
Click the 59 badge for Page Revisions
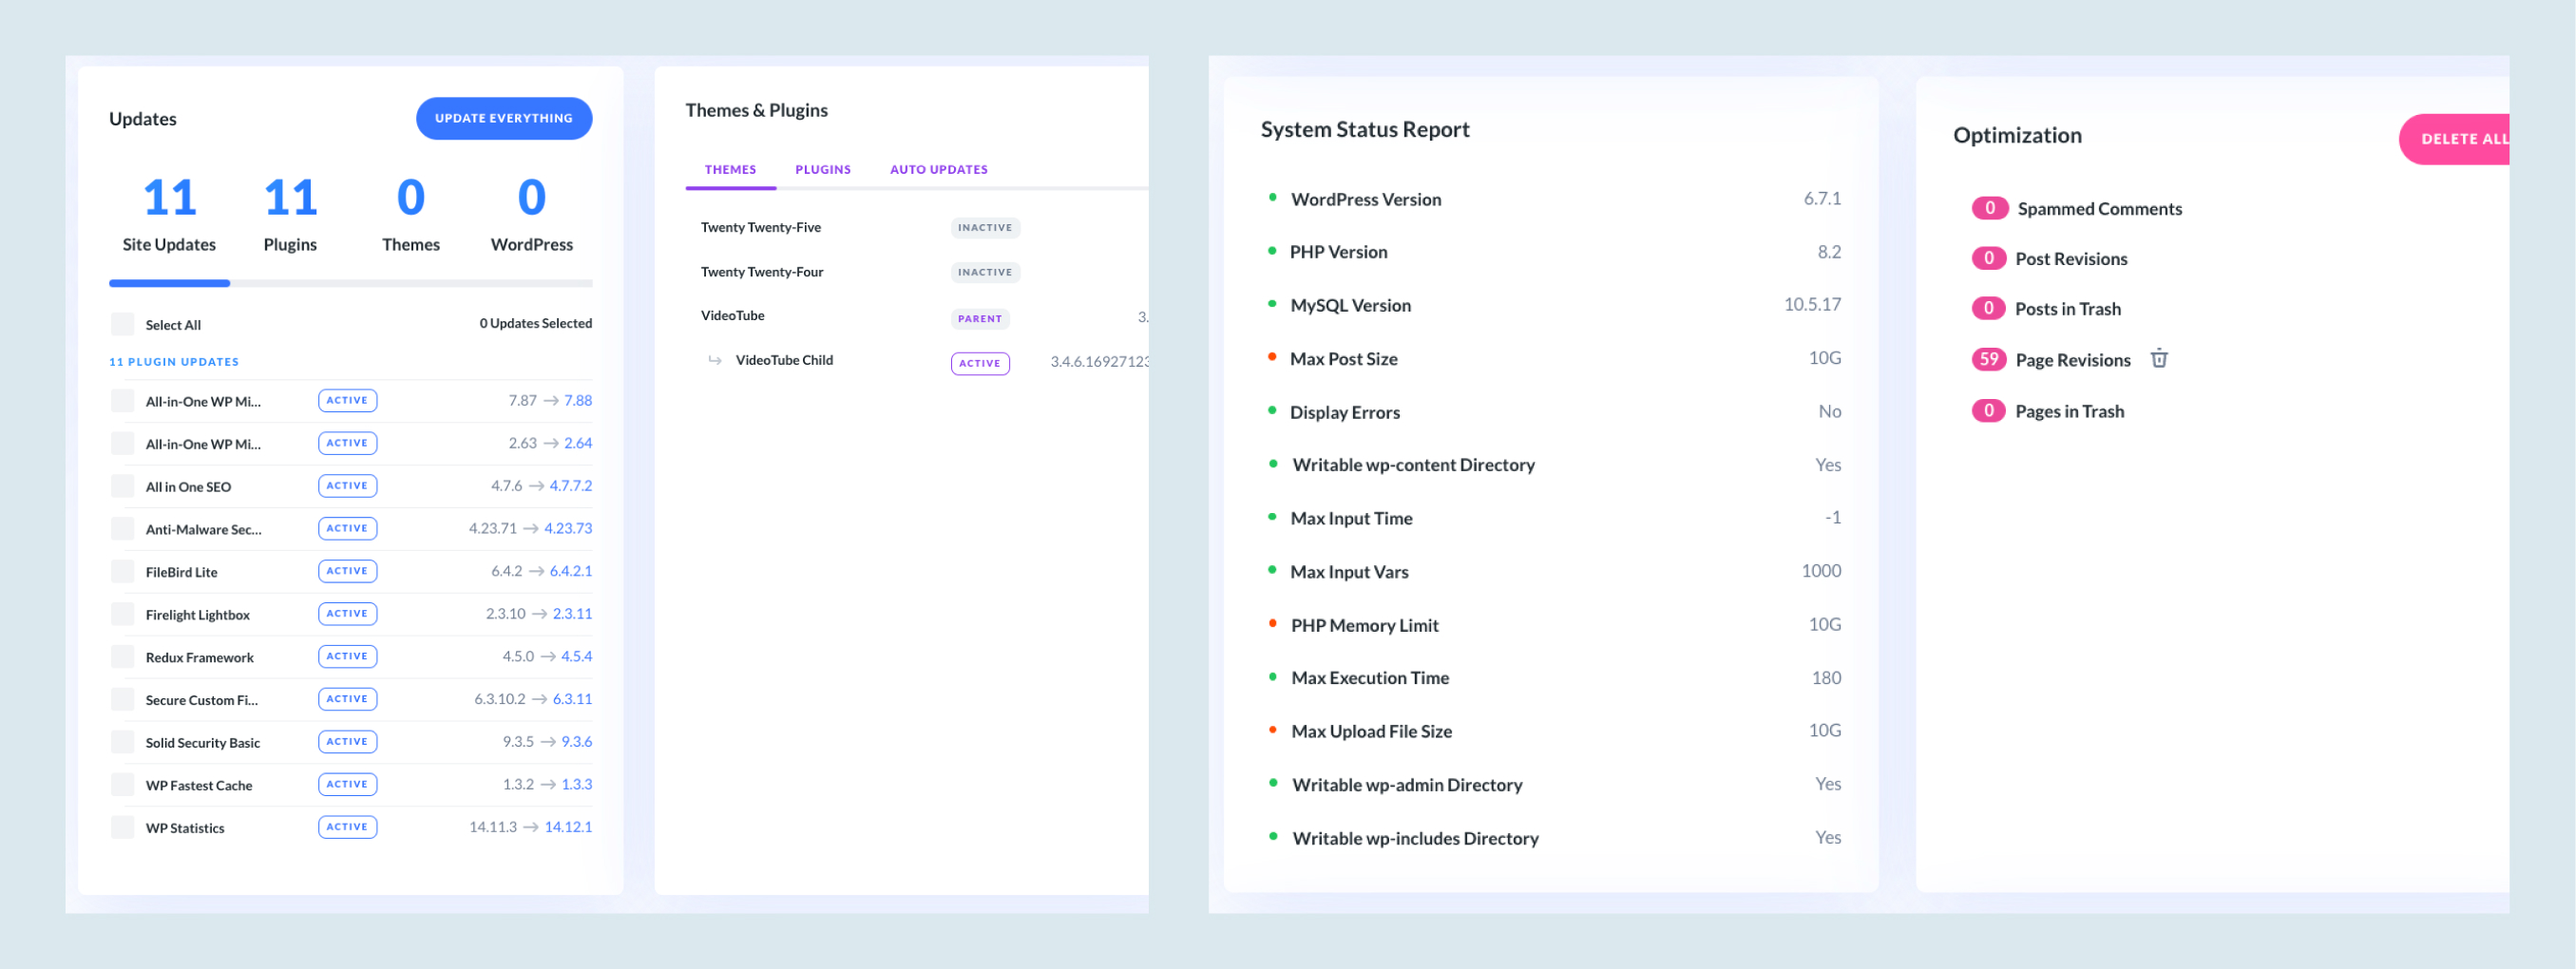point(1989,359)
